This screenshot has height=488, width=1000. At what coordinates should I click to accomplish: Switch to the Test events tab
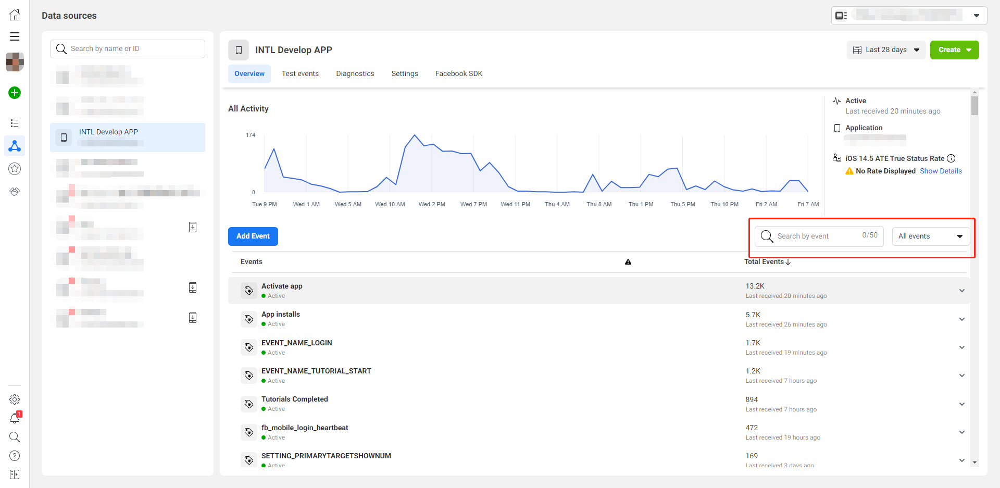pos(300,74)
